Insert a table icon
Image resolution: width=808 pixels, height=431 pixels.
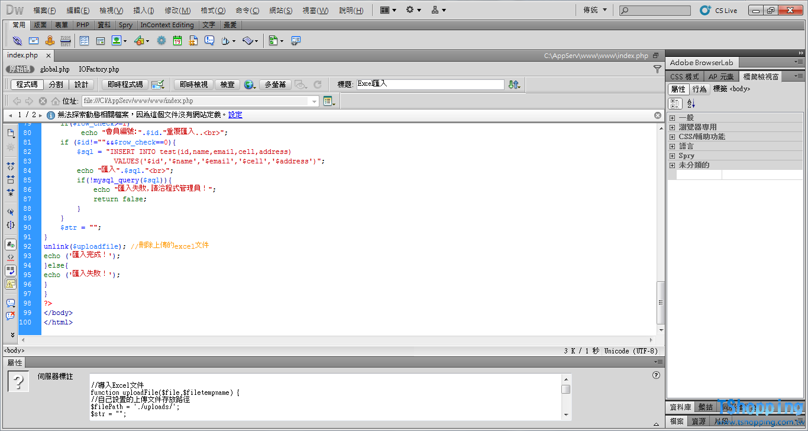[x=84, y=41]
